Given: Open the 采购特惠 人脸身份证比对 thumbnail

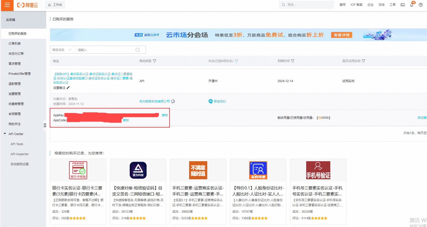Looking at the screenshot, I should coord(258,170).
